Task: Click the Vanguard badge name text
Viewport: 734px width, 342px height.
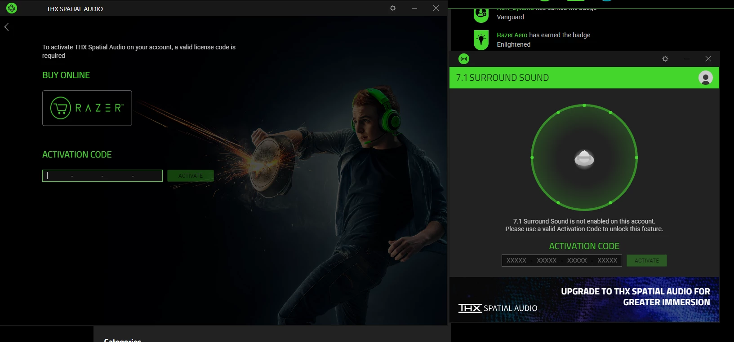Action: pyautogui.click(x=510, y=17)
